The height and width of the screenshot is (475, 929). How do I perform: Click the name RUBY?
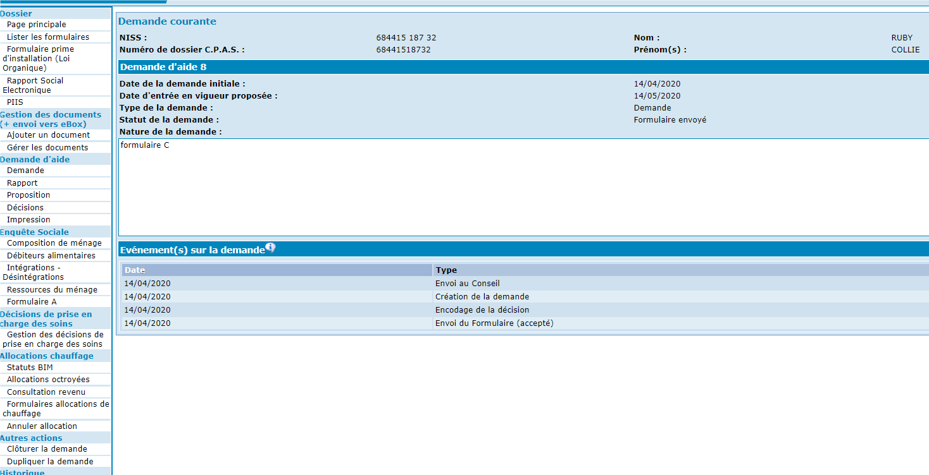[x=902, y=38]
